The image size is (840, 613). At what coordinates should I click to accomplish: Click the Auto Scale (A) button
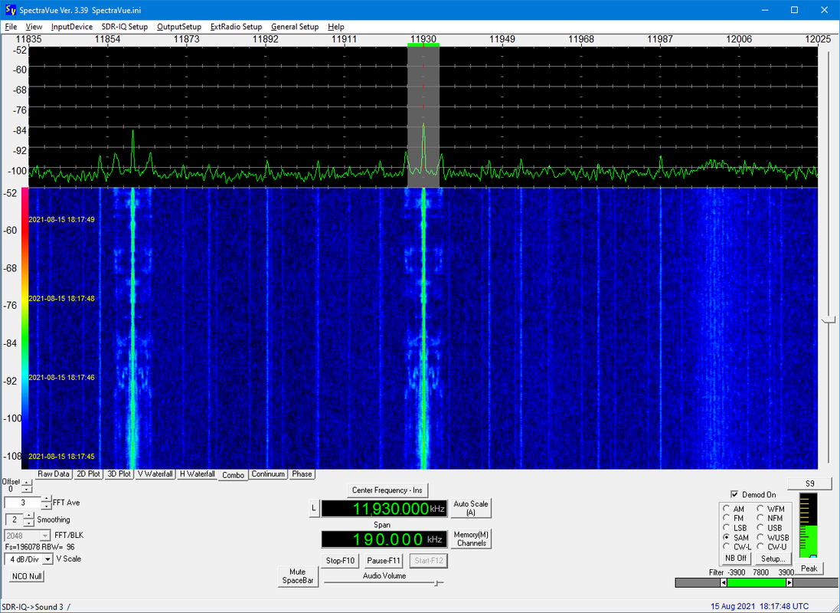tap(471, 508)
